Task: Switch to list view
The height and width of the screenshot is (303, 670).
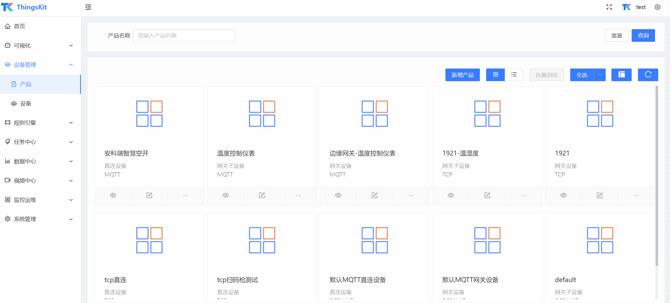Action: (x=514, y=75)
